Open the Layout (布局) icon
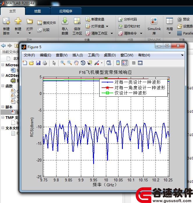 [x=169, y=21]
